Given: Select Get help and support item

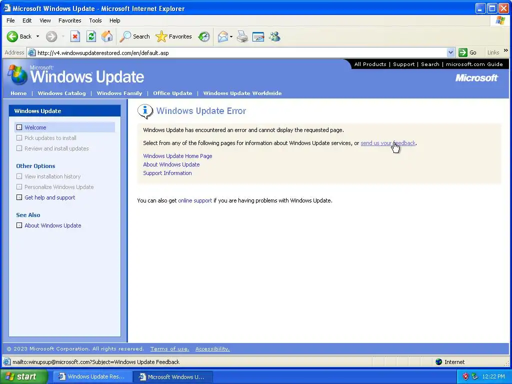Looking at the screenshot, I should [45, 197].
